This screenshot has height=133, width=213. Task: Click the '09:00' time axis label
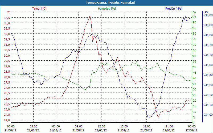pyautogui.click(x=79, y=127)
